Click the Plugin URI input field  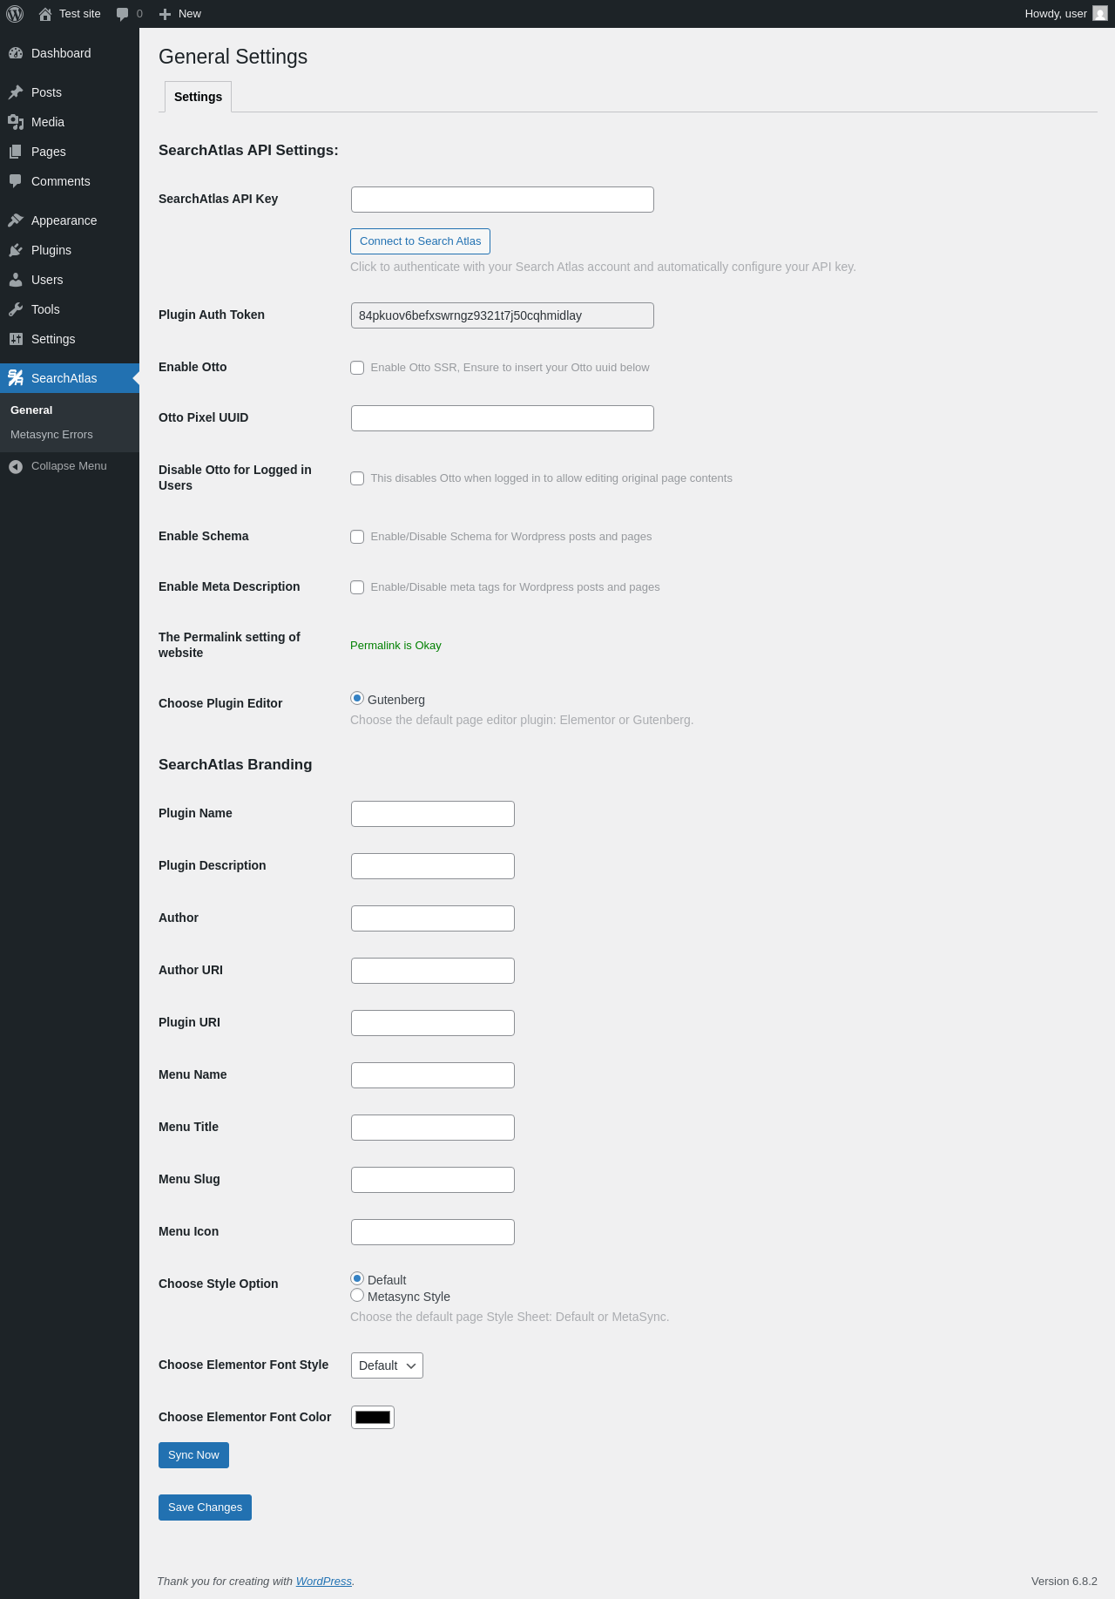433,1023
